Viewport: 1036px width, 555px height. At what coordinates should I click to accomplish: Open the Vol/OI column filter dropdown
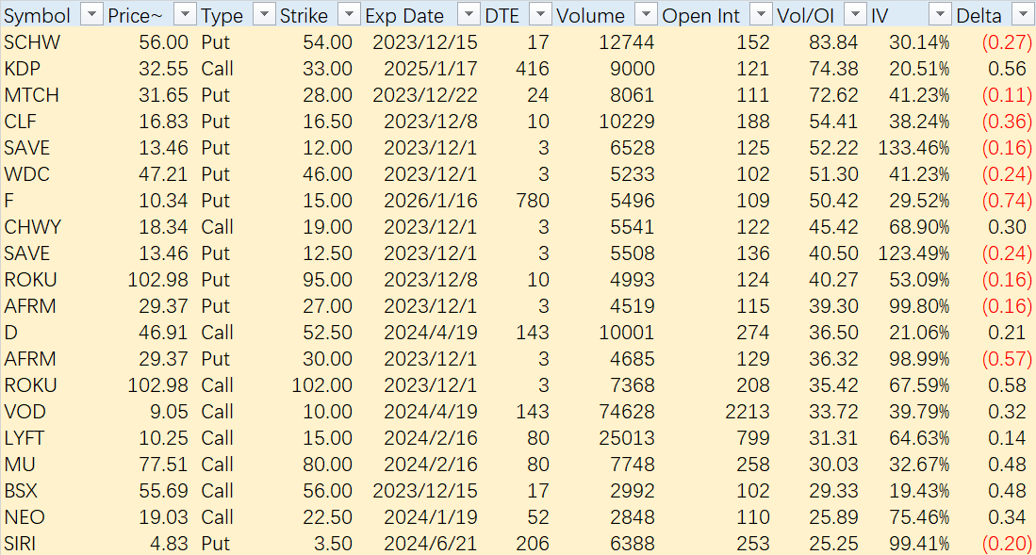[x=856, y=14]
